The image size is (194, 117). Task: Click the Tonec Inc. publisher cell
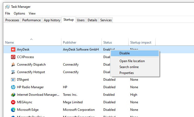point(70,95)
